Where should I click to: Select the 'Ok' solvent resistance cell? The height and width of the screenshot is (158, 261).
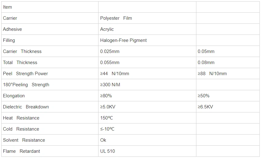[147, 140]
